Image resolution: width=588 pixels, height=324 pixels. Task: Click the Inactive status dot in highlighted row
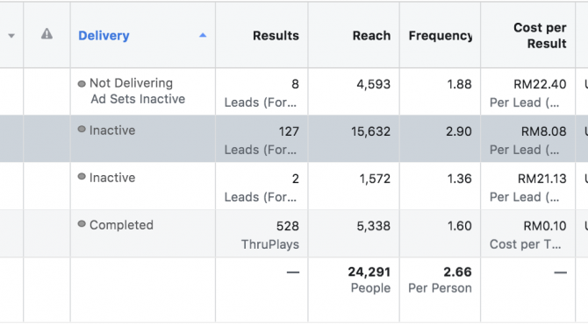click(82, 130)
